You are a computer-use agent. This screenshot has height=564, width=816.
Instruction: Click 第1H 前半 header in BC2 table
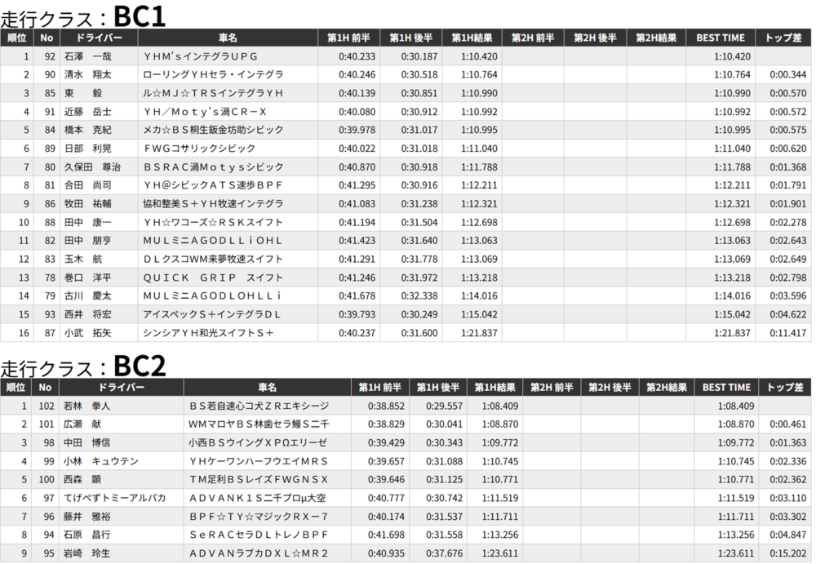tap(381, 387)
